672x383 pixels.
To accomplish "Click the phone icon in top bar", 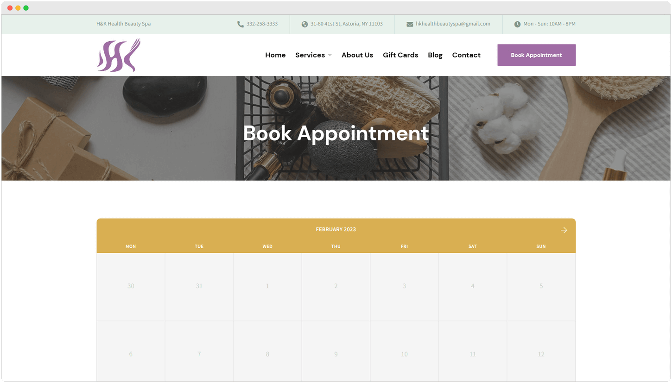I will [x=240, y=24].
